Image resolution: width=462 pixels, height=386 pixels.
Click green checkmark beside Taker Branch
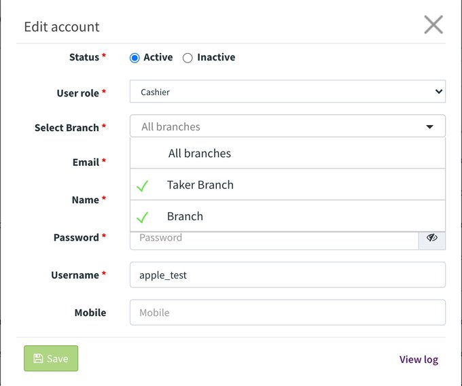click(x=142, y=186)
